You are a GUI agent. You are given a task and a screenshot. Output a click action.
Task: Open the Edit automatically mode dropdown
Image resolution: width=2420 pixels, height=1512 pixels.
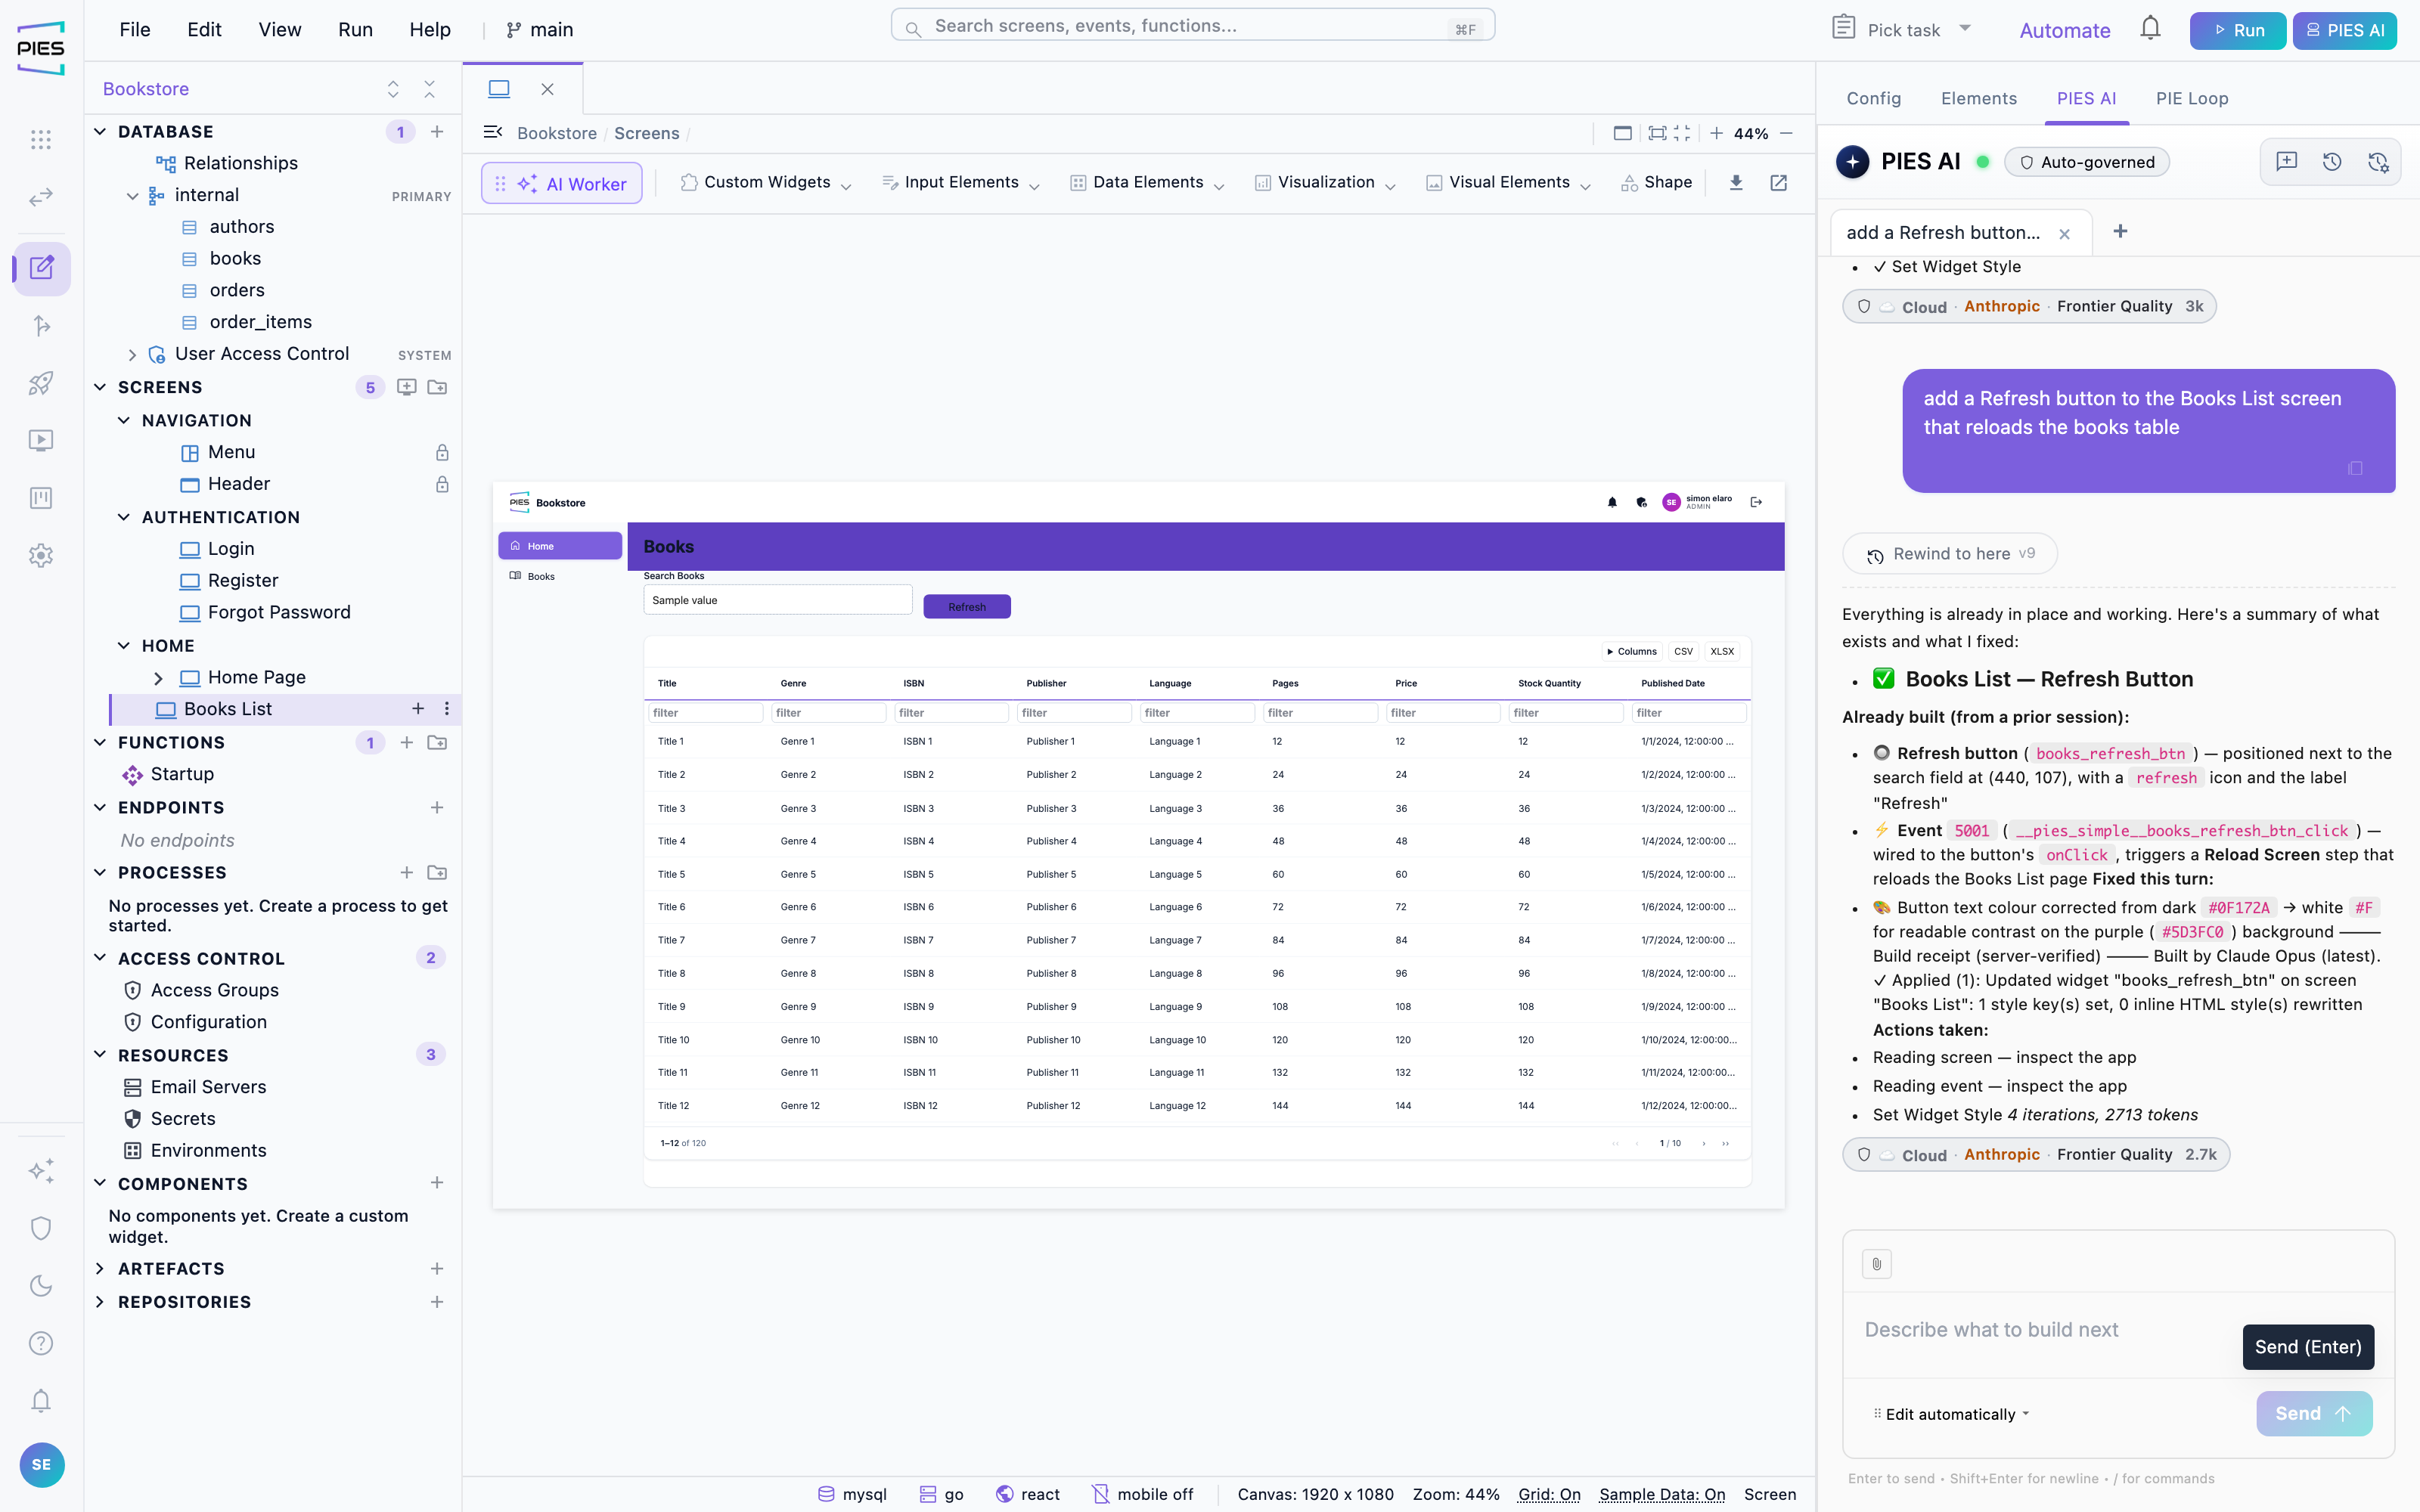[1951, 1414]
